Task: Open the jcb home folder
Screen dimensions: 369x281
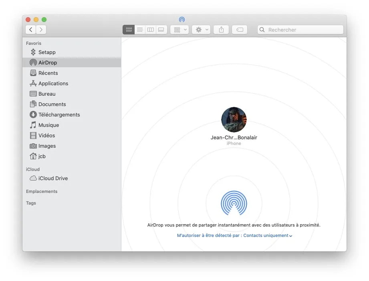Action: (x=72, y=156)
